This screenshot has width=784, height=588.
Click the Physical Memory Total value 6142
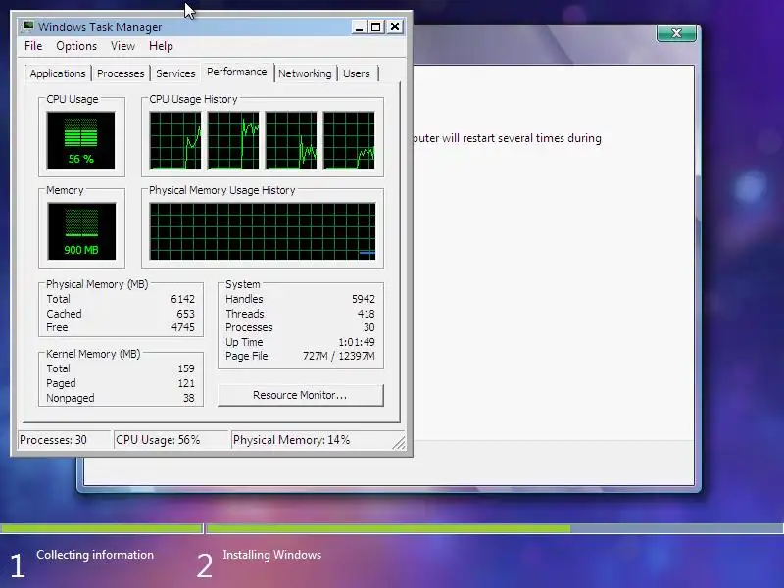coord(182,299)
